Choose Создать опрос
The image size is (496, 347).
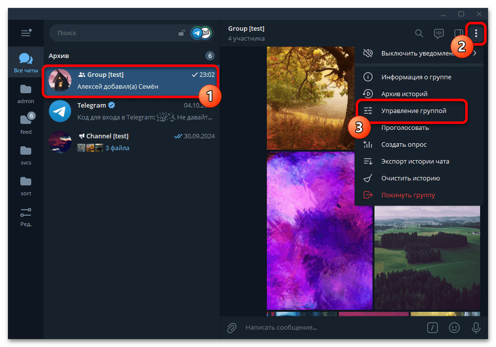419,144
